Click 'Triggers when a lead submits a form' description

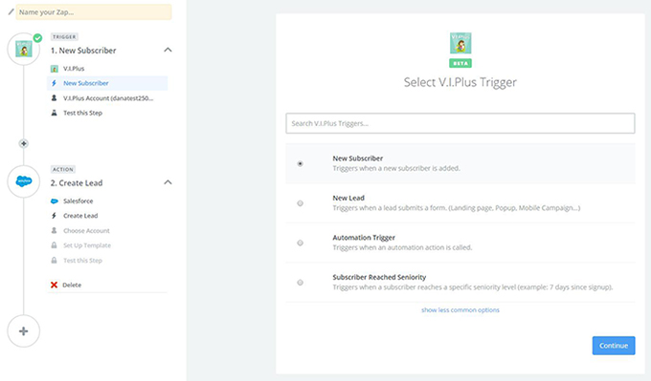(x=457, y=208)
